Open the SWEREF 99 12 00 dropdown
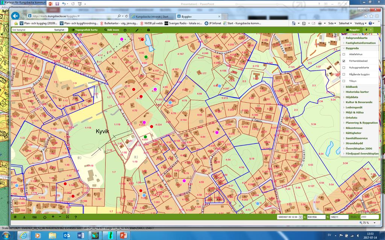 (x=290, y=217)
